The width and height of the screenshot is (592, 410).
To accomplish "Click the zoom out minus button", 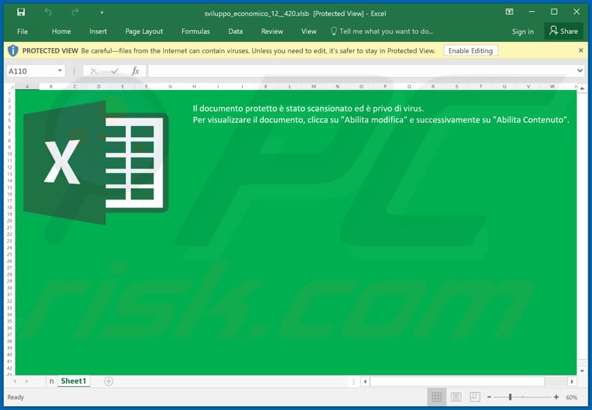I will 489,397.
